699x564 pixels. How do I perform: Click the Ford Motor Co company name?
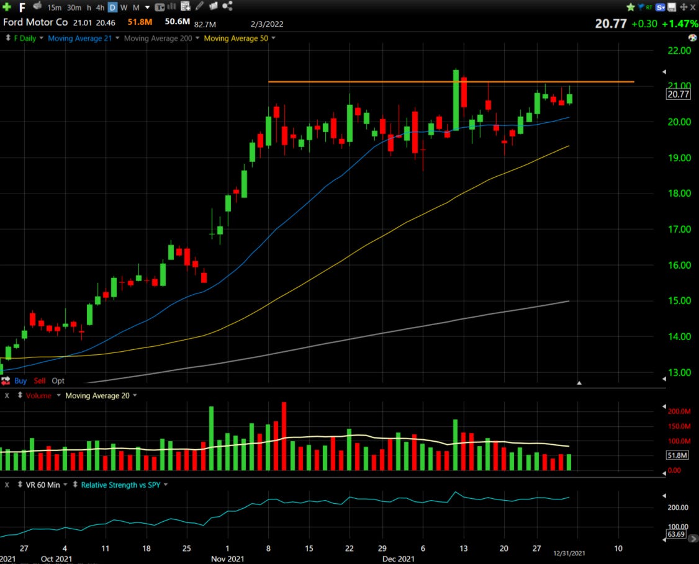(35, 22)
